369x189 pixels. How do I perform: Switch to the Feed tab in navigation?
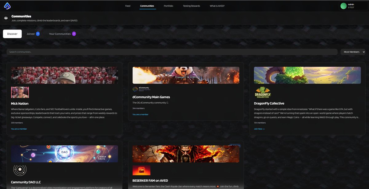tap(128, 6)
